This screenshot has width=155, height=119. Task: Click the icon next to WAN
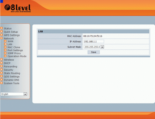pyautogui.click(x=5, y=41)
